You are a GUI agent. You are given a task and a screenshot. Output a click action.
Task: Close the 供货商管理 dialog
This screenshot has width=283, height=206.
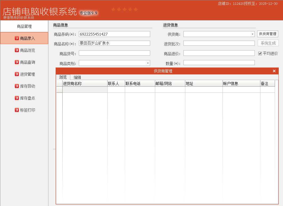coord(274,71)
